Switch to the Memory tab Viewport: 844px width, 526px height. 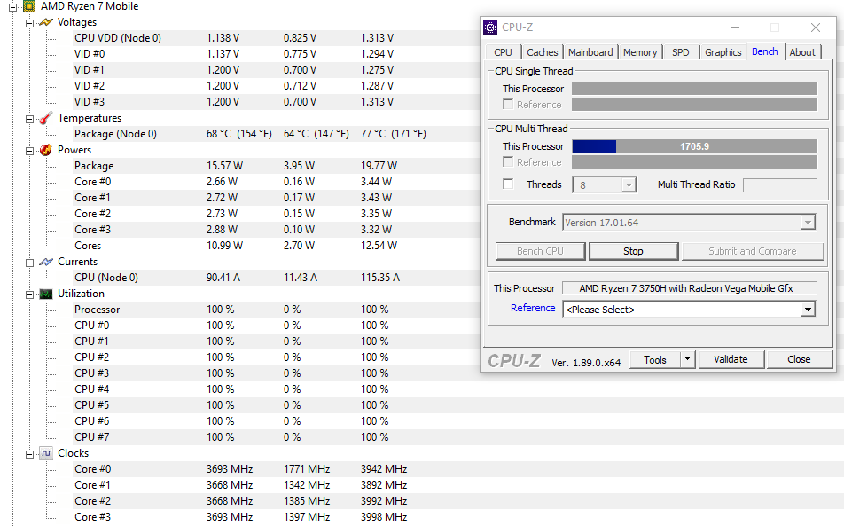coord(640,52)
